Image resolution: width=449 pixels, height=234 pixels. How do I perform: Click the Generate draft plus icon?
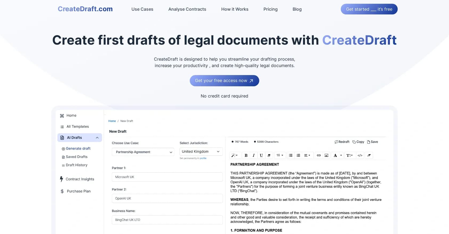tap(63, 149)
